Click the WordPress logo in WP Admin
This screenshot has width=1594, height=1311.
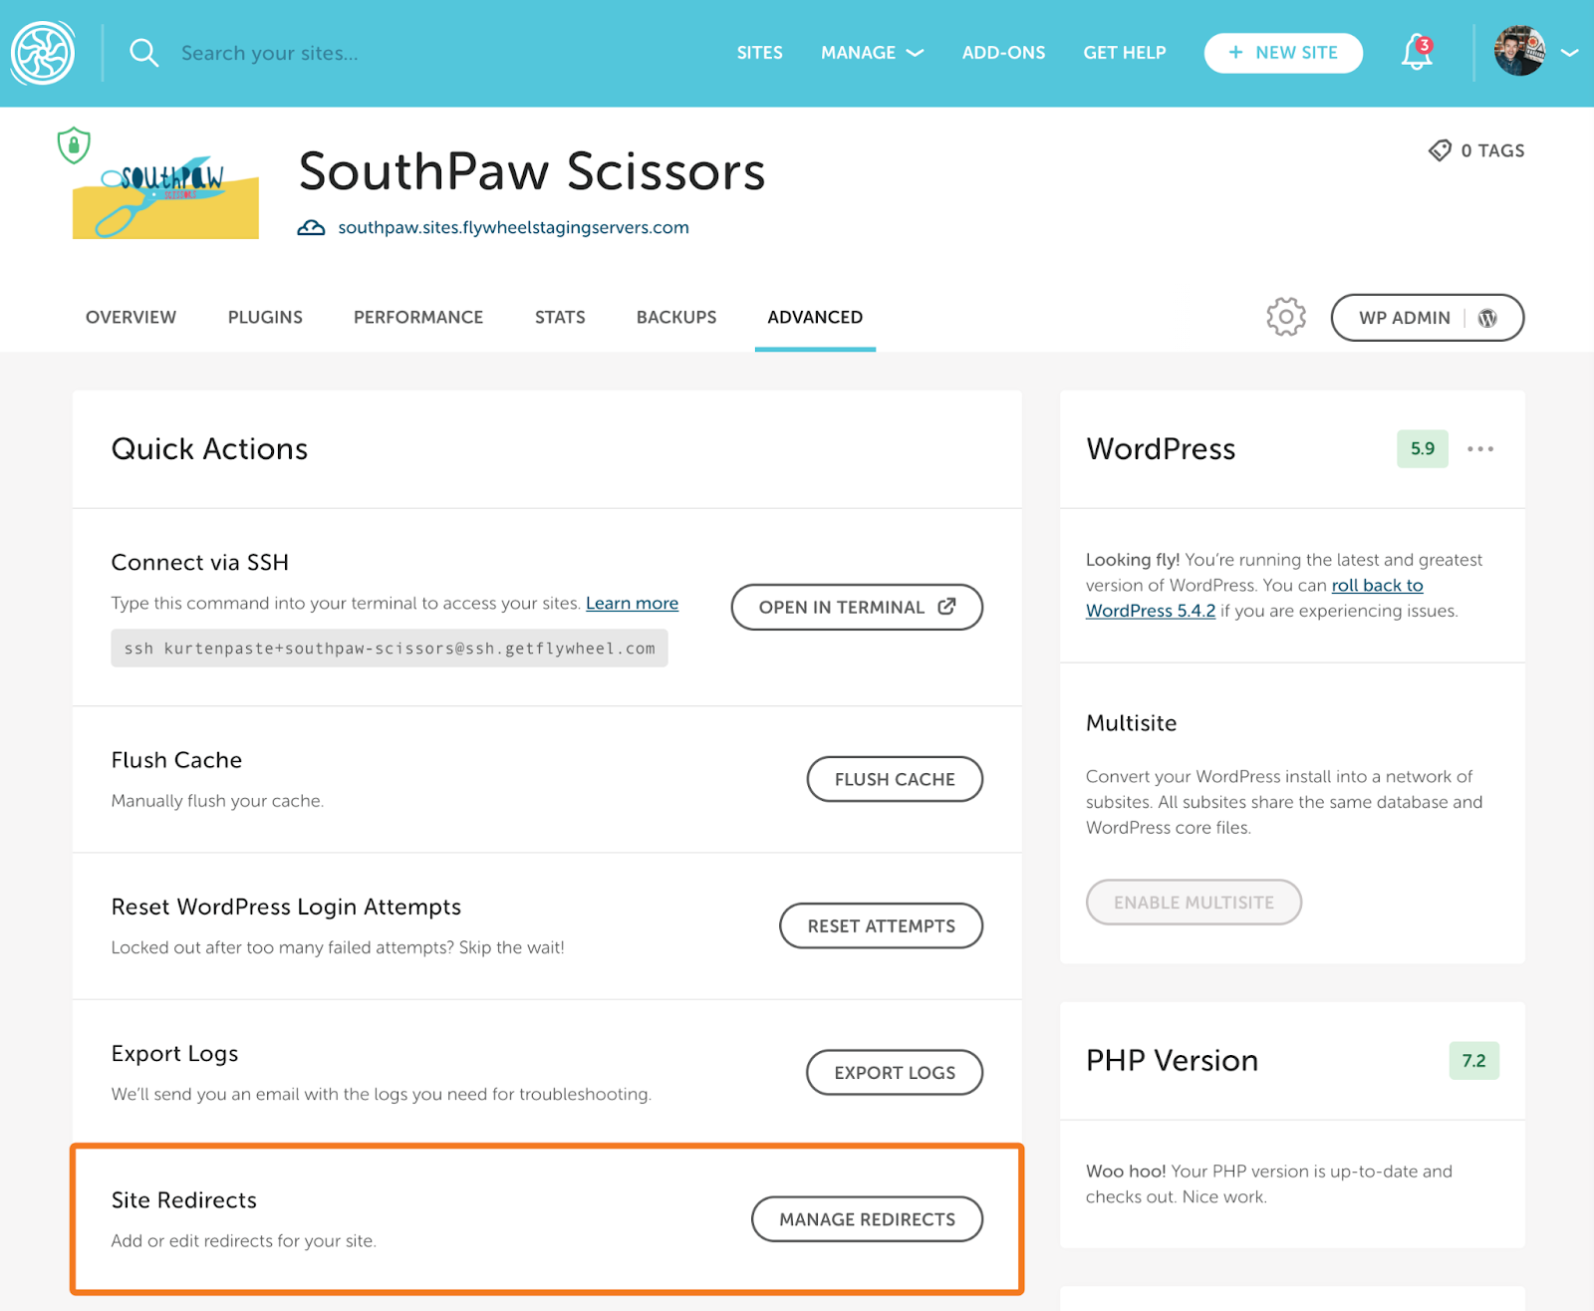click(1487, 318)
